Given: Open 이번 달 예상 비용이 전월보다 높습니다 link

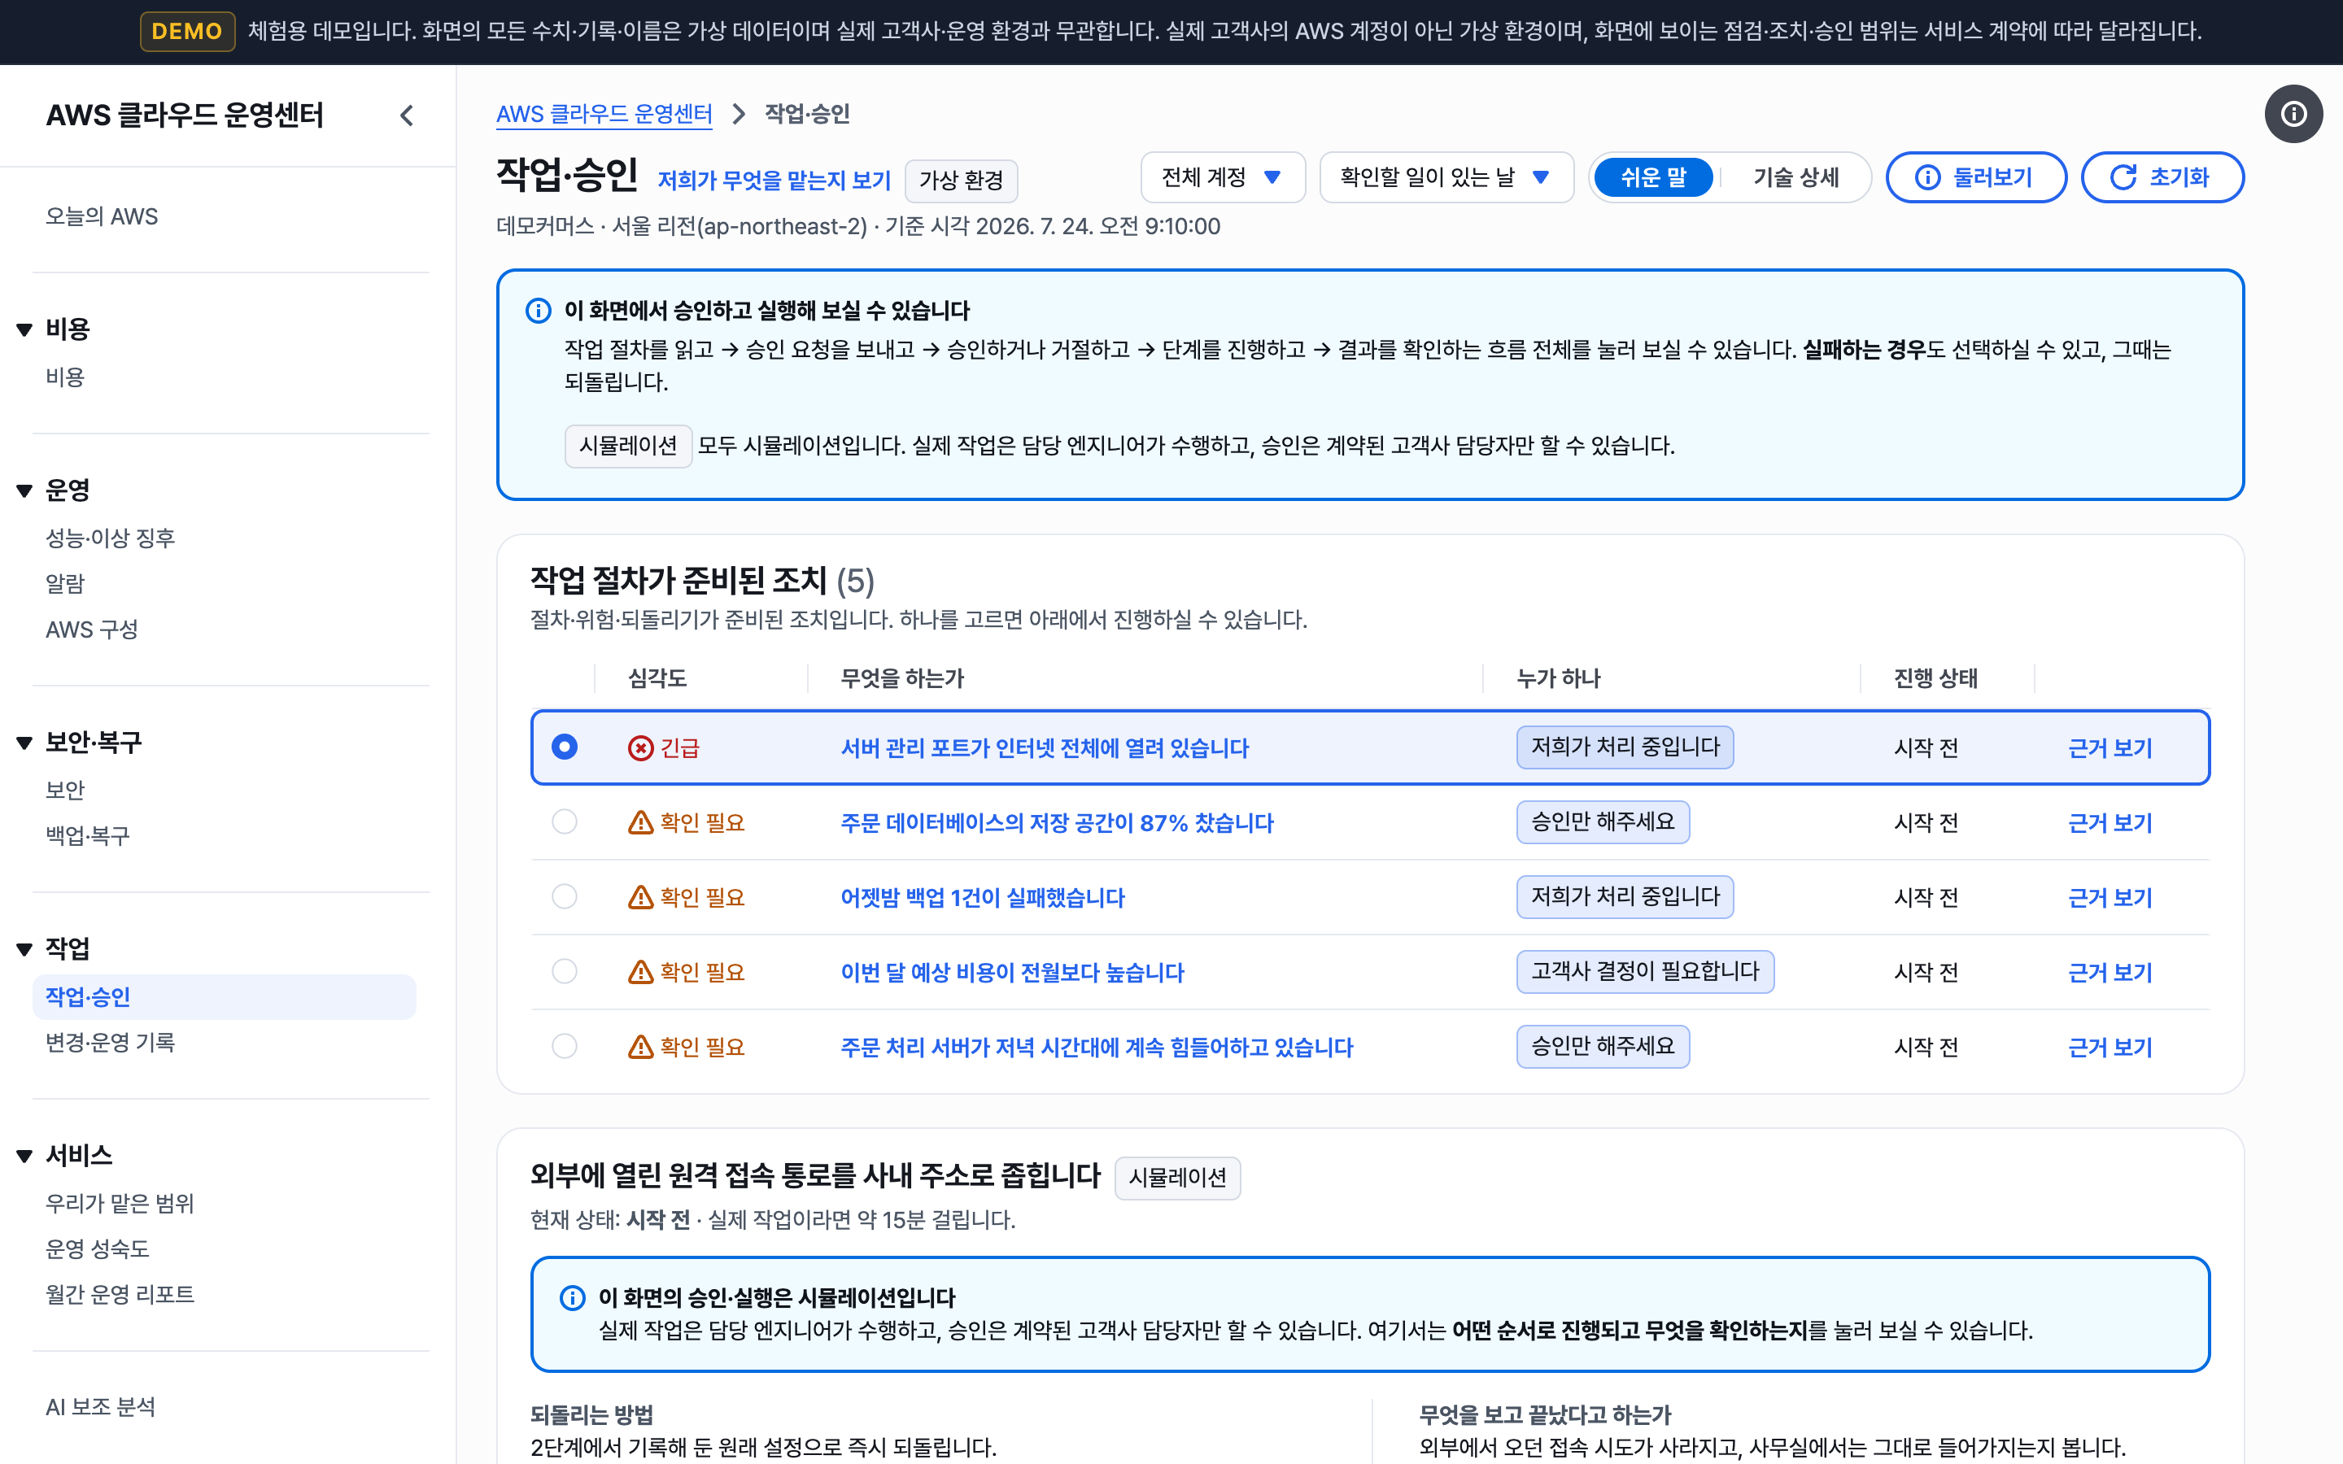Looking at the screenshot, I should (1013, 971).
